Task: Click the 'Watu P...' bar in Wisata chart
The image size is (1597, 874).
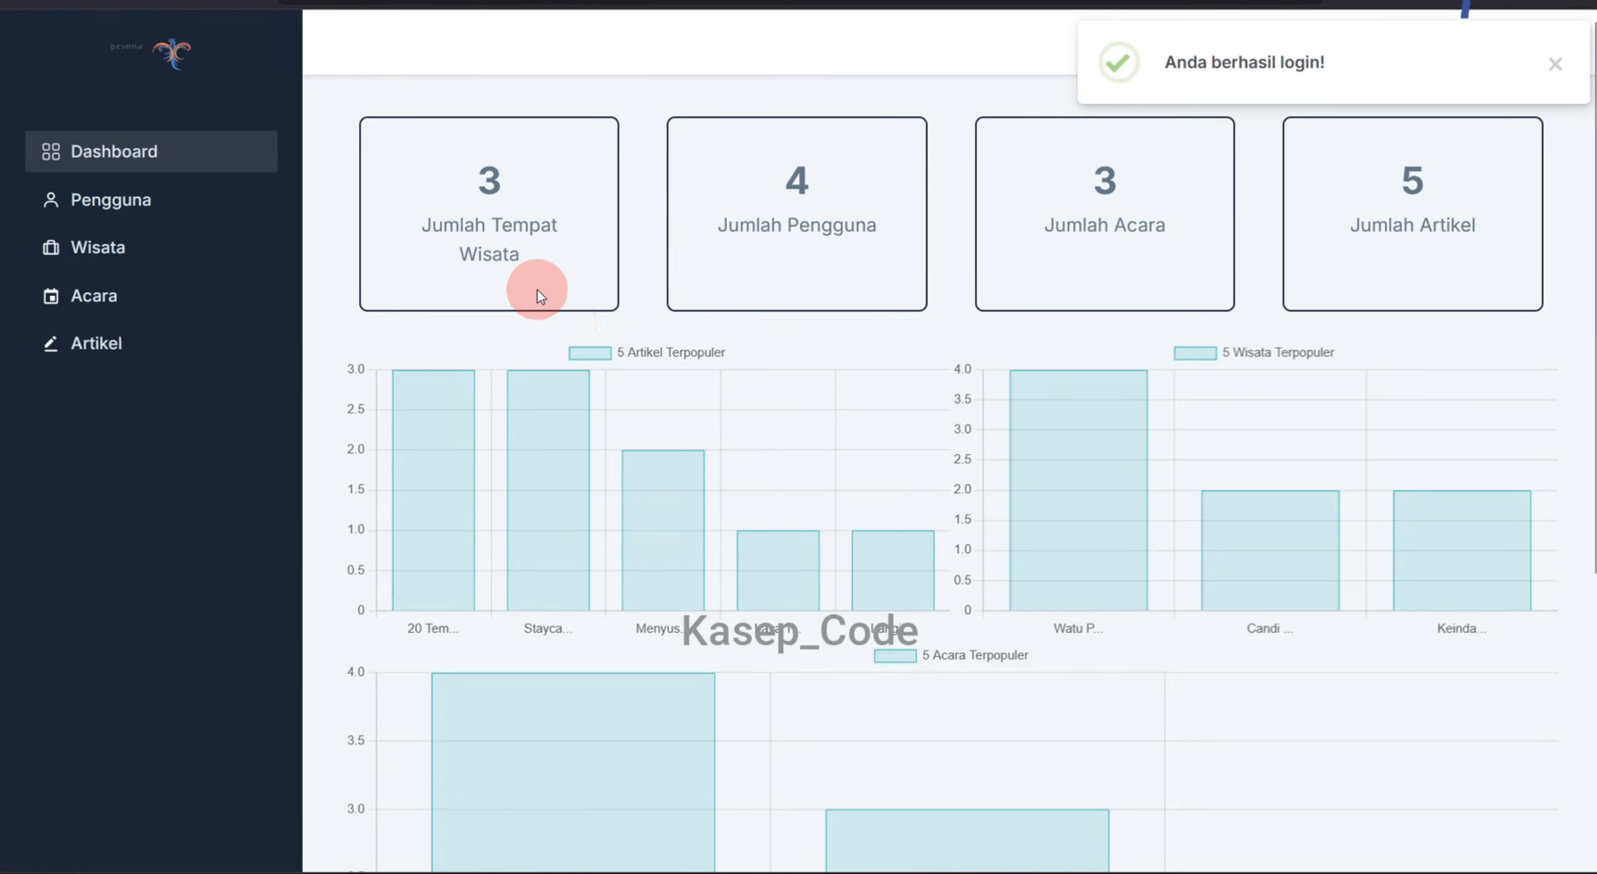Action: [x=1079, y=490]
